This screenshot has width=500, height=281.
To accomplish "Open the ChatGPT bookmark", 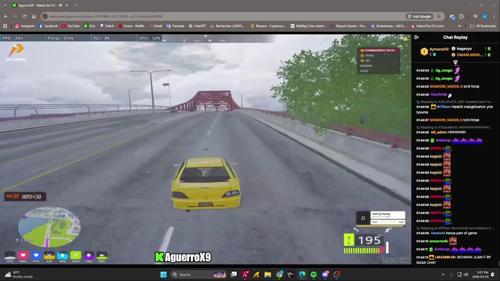I will (x=197, y=26).
